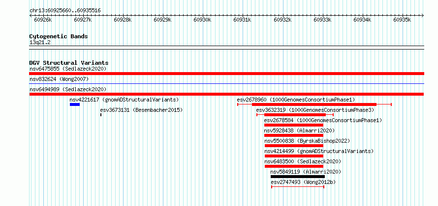Click the 60927k ruler tick label

coord(83,20)
